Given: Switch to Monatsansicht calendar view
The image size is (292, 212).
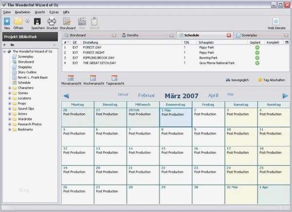Looking at the screenshot, I should point(71,78).
